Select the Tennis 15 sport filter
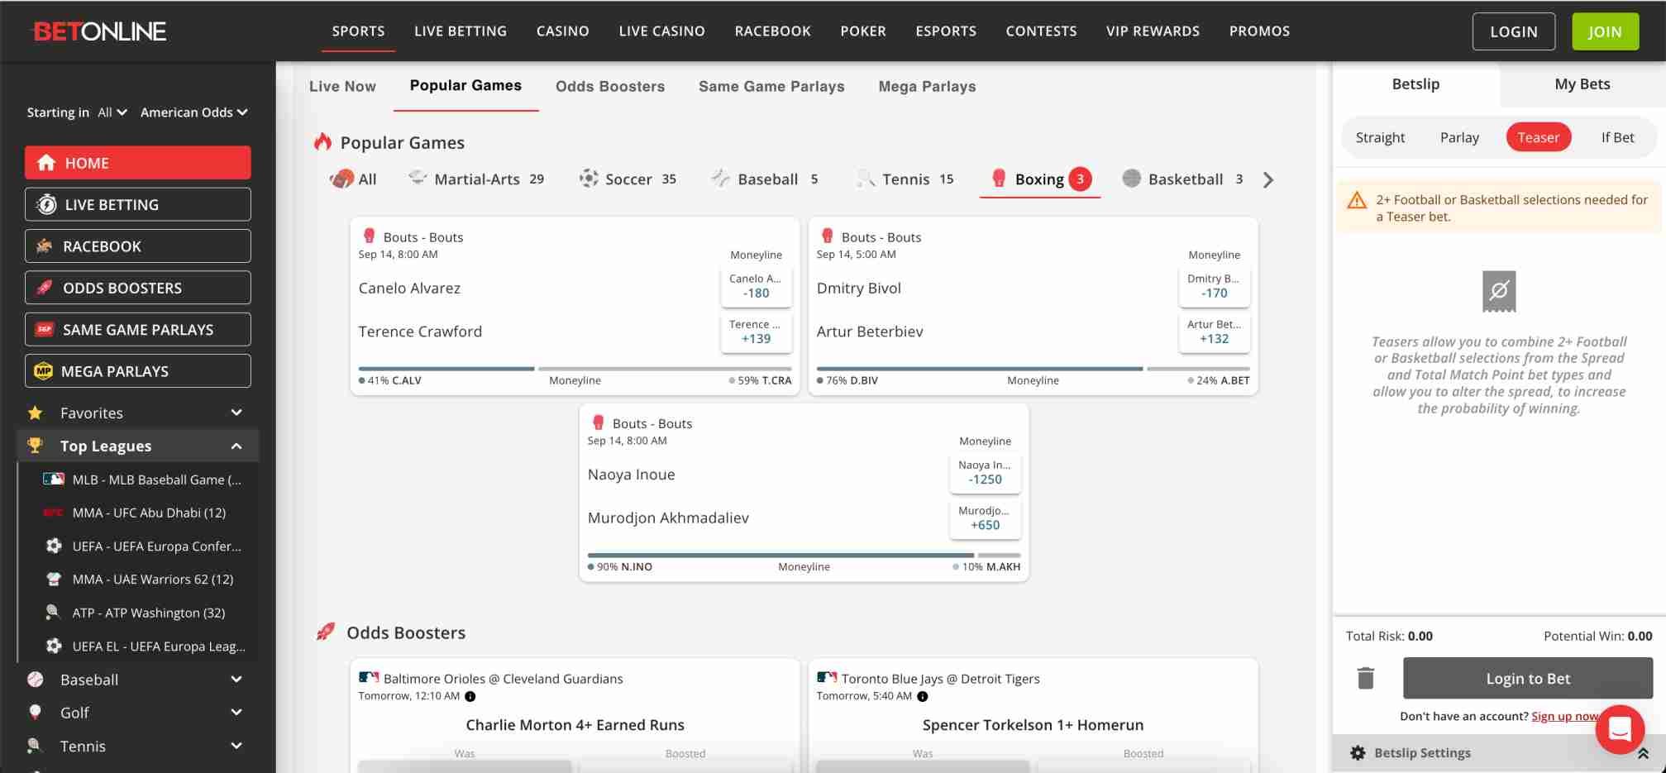1666x773 pixels. 906,179
